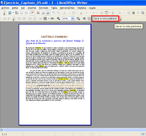Select the Book Preview icon
Viewport: 146px width, 136px height.
click(x=52, y=19)
